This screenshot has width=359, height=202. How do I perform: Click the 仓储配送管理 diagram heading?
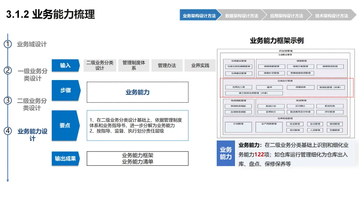click(x=285, y=55)
